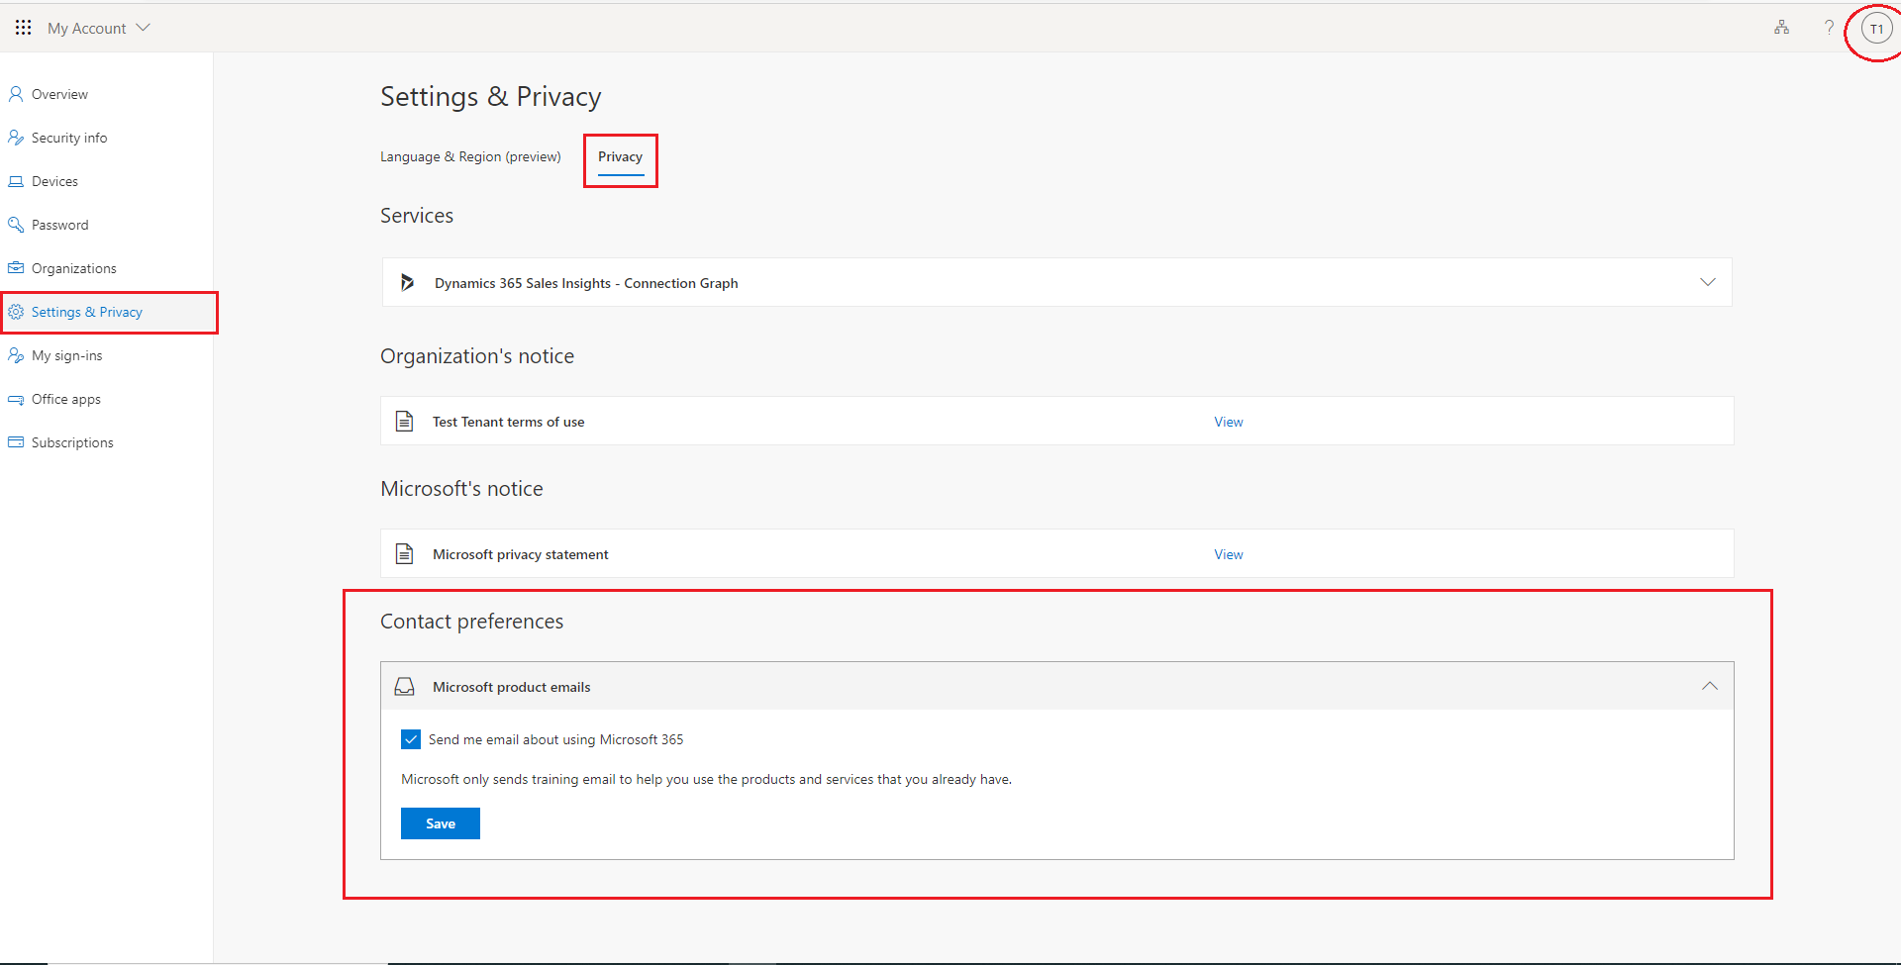Click Overview label in sidebar
Screen dimensions: 1901x965
pos(59,94)
